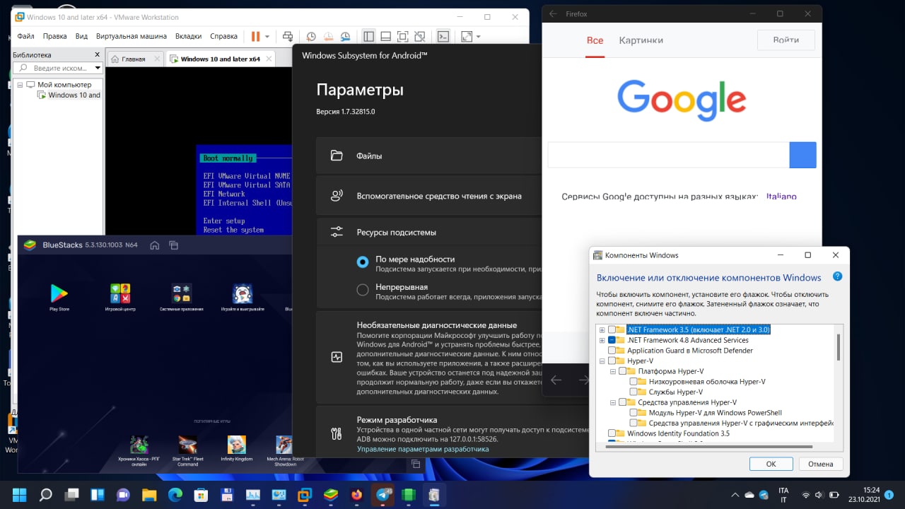
Task: Go back using Firefox window back arrow
Action: tap(553, 13)
